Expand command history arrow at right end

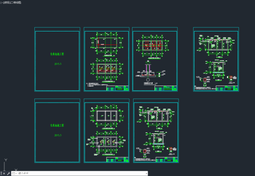tap(147, 174)
